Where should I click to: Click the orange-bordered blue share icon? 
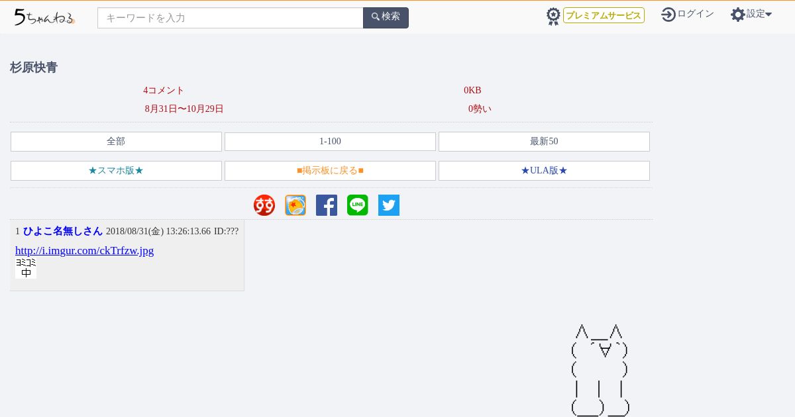point(295,205)
